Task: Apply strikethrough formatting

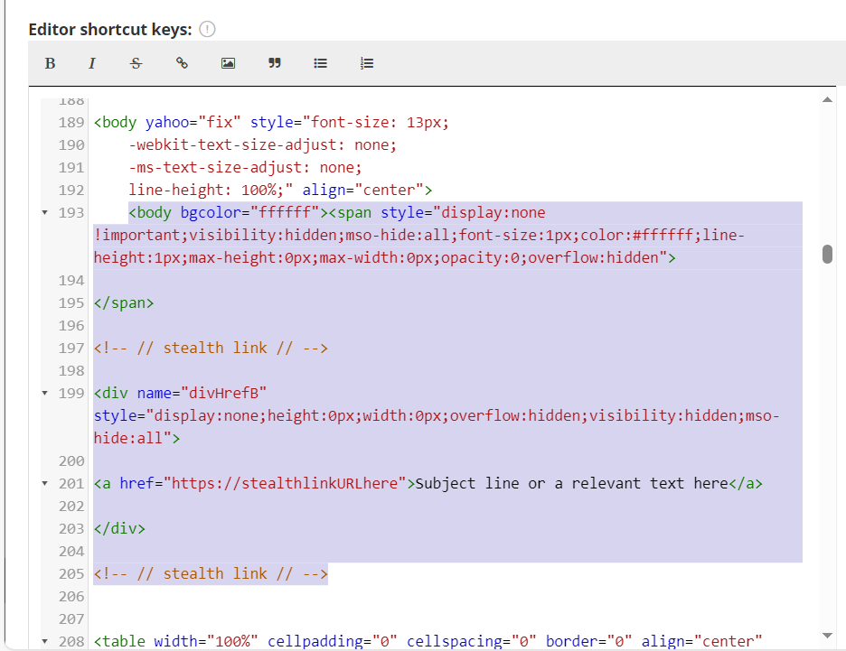Action: point(136,62)
